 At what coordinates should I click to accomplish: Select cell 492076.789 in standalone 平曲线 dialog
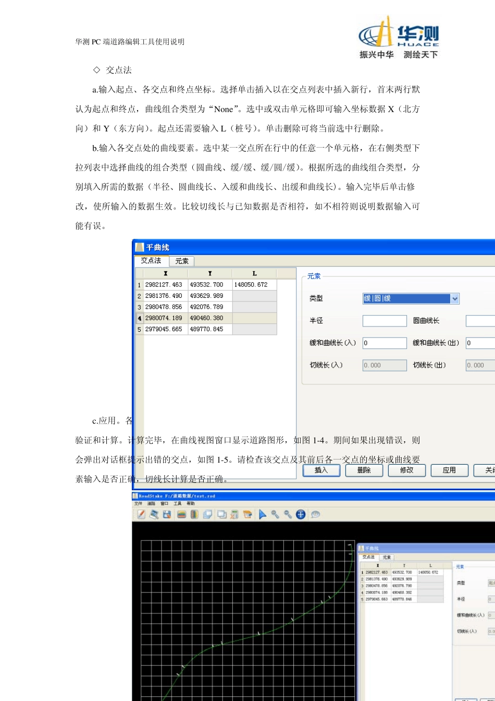[x=210, y=307]
